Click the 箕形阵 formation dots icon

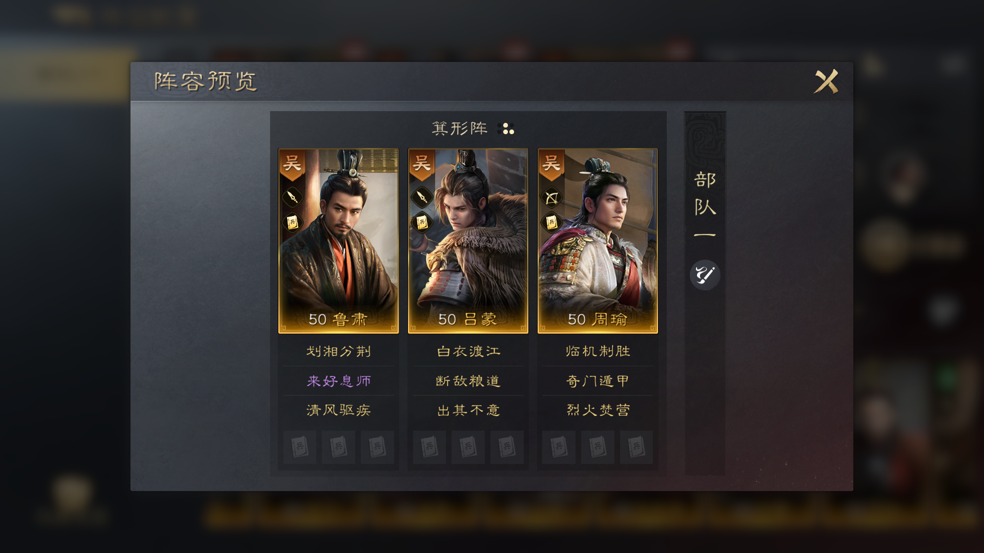tap(506, 129)
